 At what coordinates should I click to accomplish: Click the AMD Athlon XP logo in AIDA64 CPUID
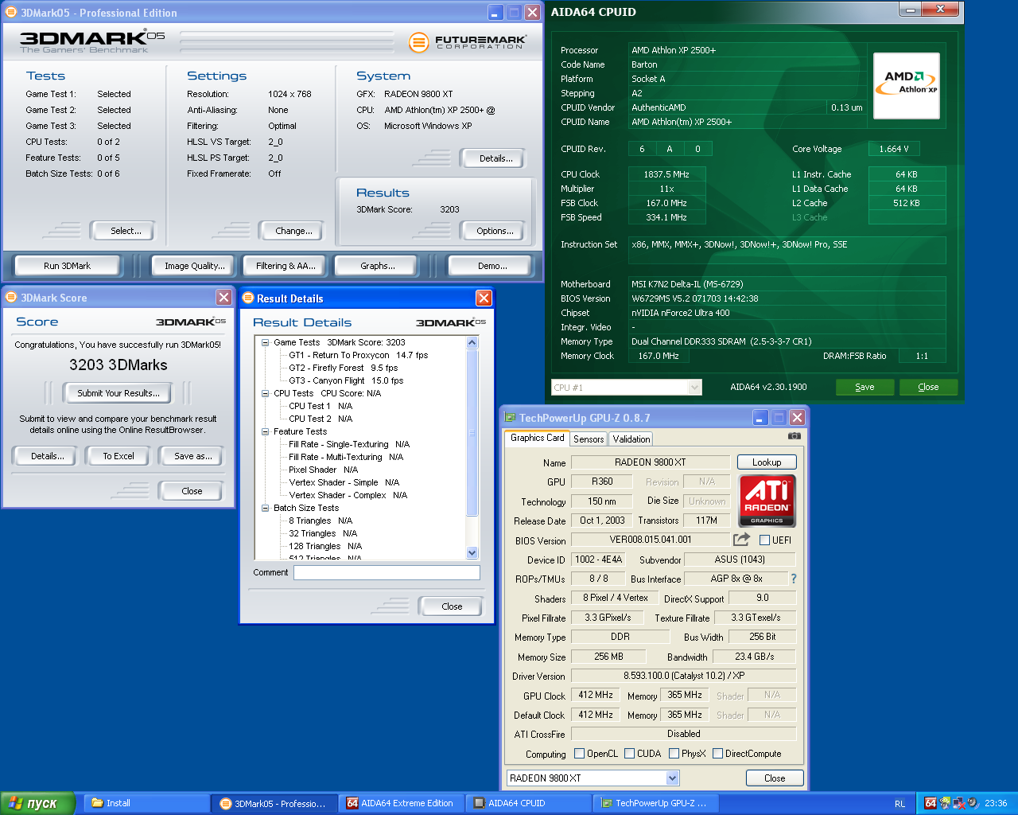(907, 86)
